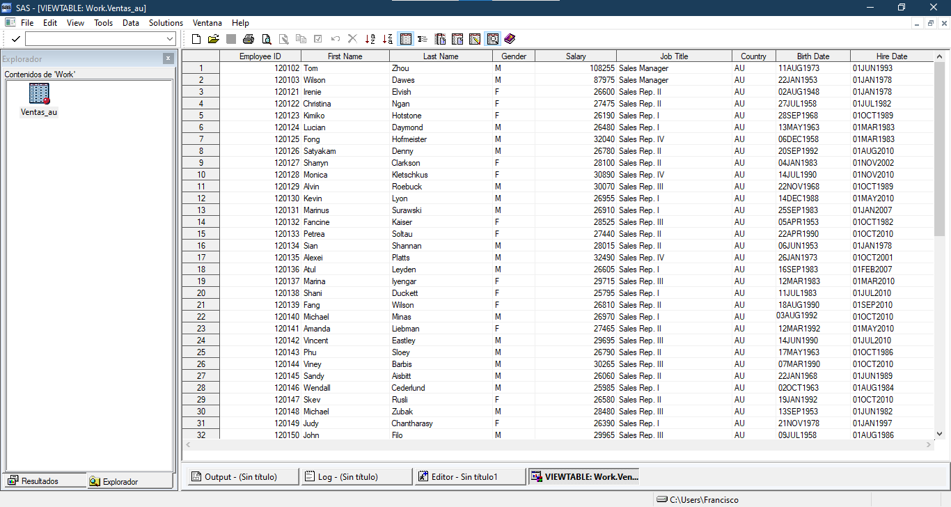Click the Delete (X) toolbar icon
The width and height of the screenshot is (951, 507).
(x=352, y=39)
